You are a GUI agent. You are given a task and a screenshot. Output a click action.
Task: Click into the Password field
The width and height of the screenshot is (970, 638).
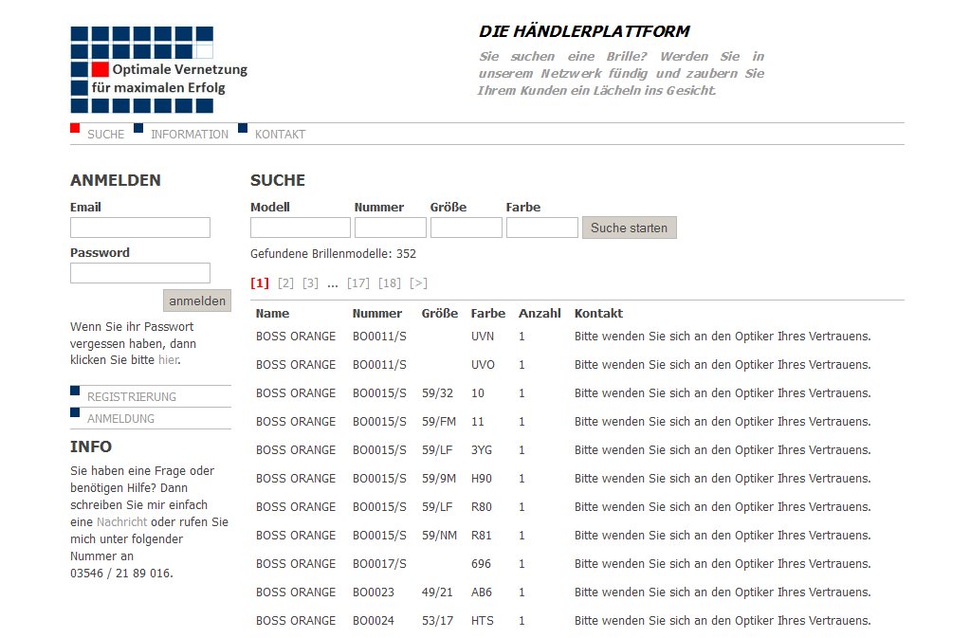click(x=140, y=273)
